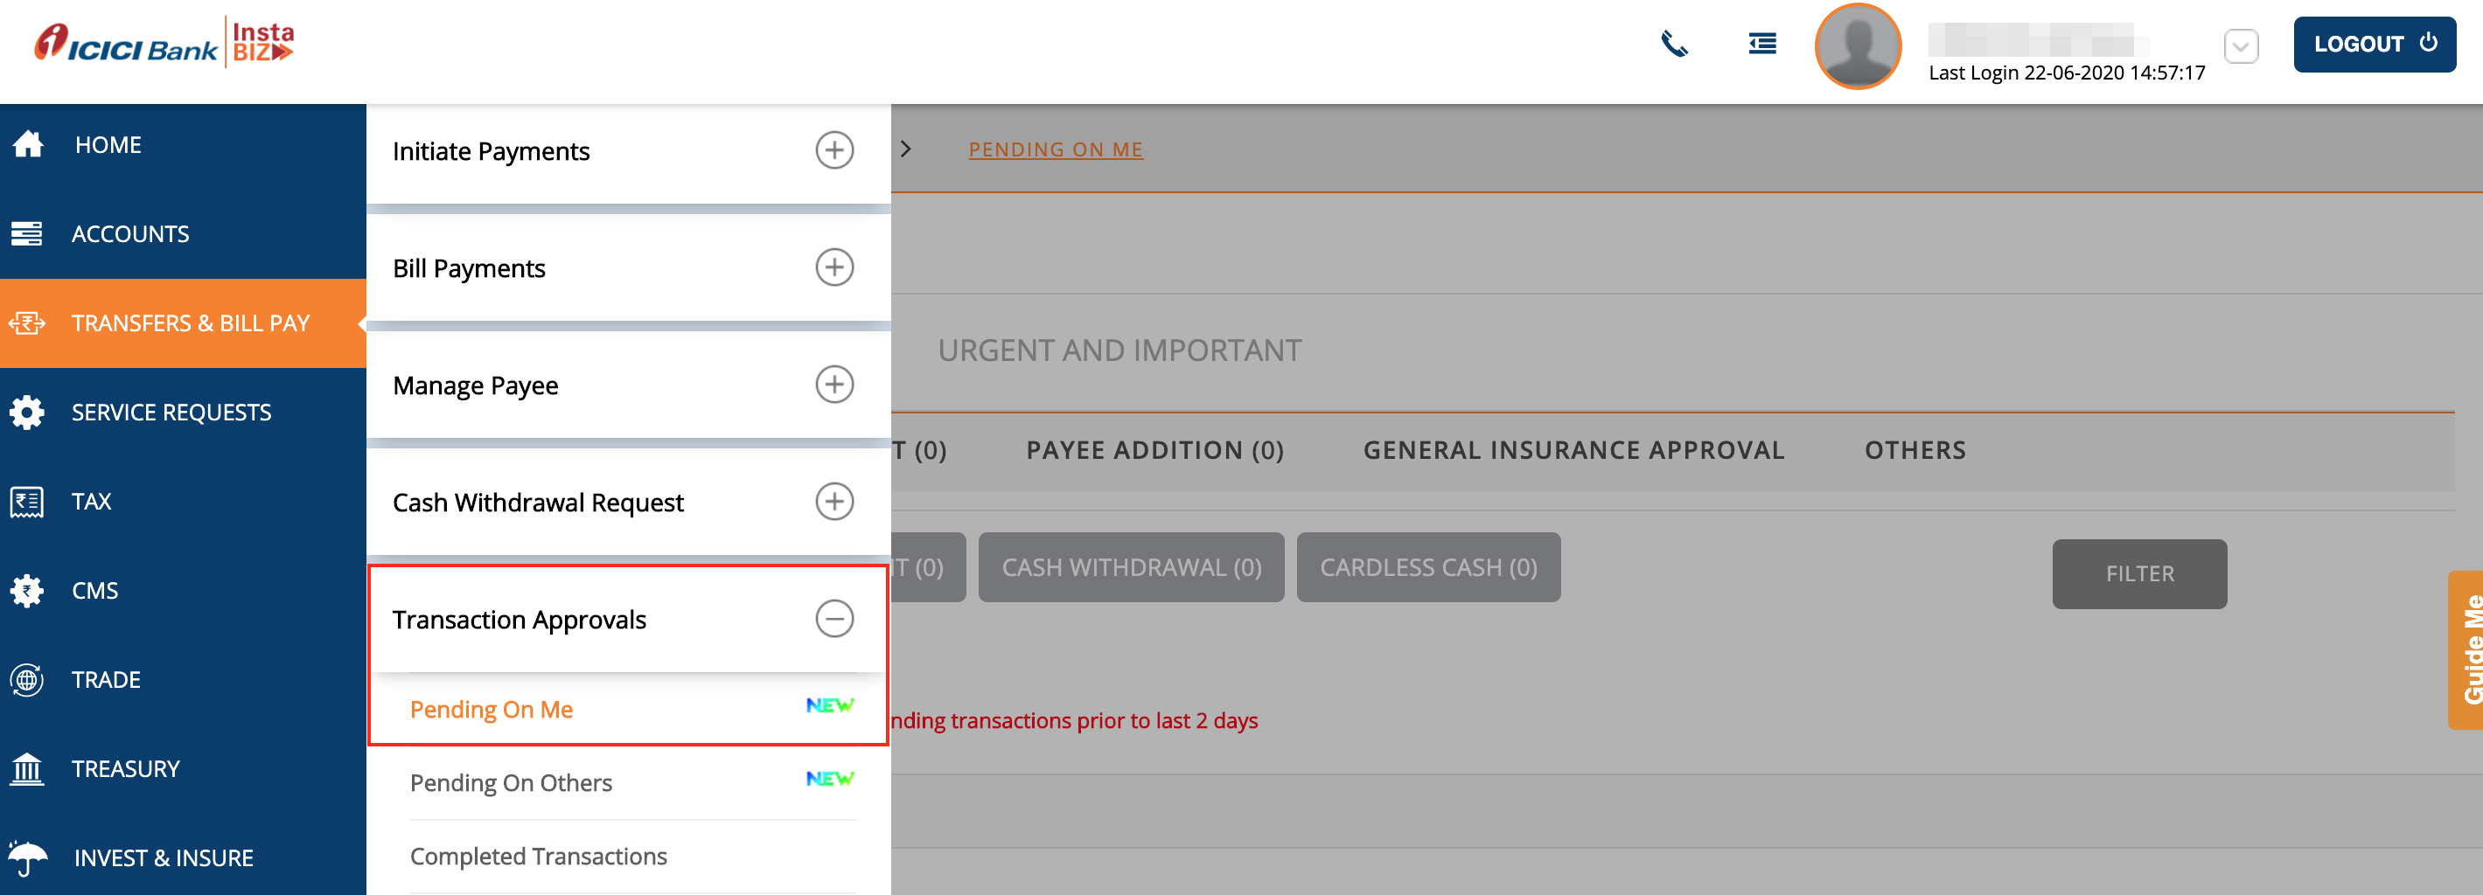Collapse the Transaction Approvals section
The height and width of the screenshot is (895, 2483).
(834, 619)
